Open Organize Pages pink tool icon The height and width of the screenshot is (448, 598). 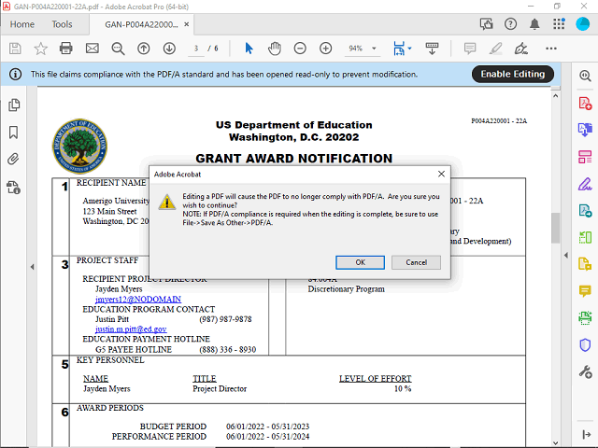585,157
